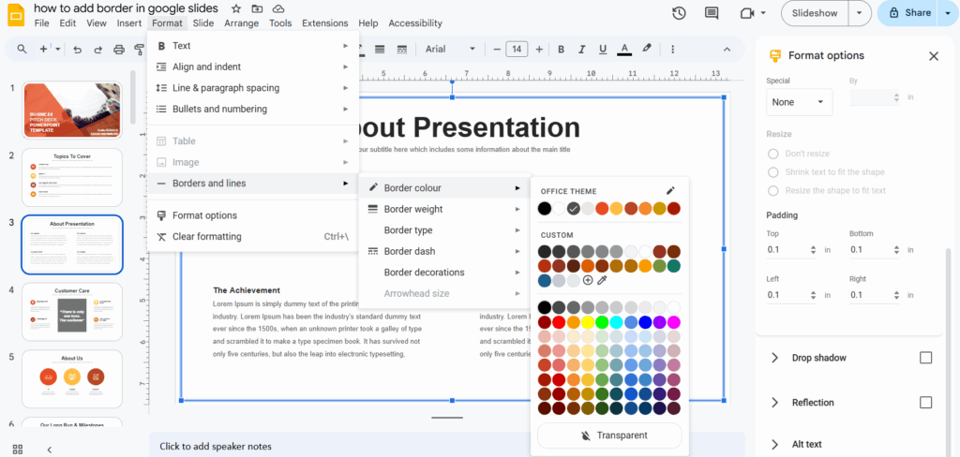Print the presentation
Screen dimensions: 960x457
coord(119,49)
